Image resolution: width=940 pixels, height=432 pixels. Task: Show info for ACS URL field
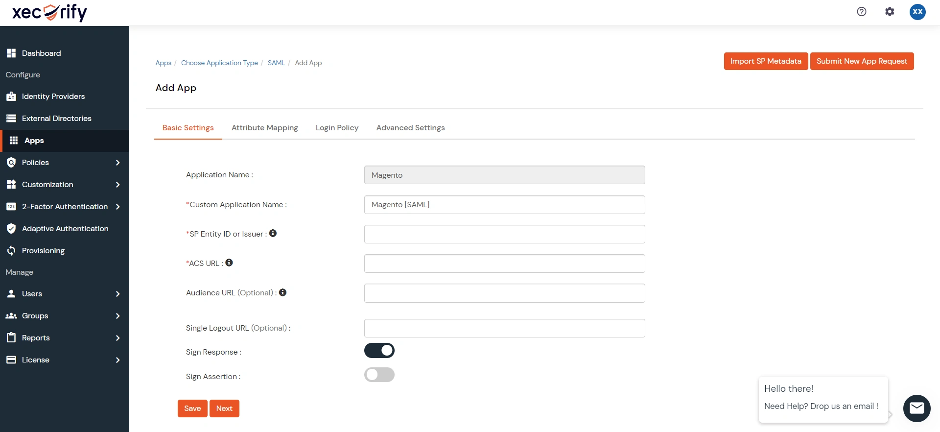pos(229,263)
